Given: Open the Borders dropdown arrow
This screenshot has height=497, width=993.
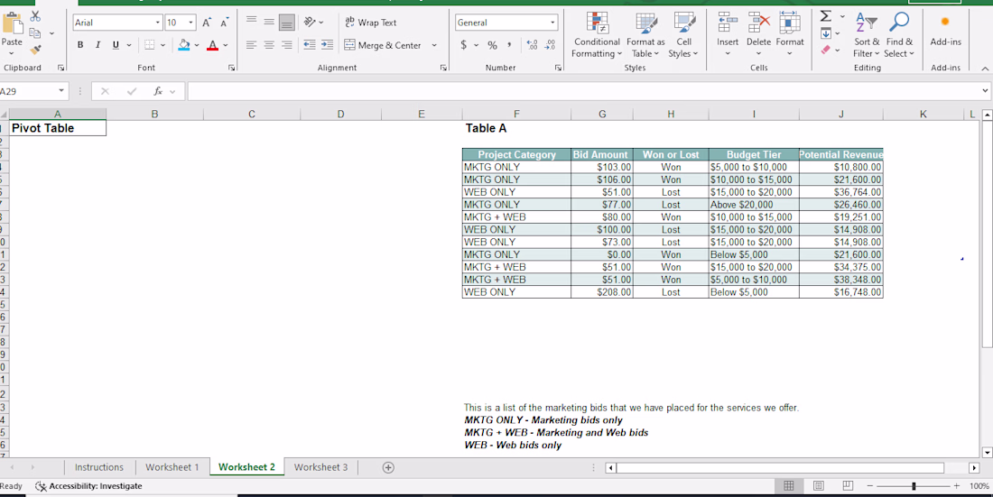Looking at the screenshot, I should click(x=162, y=45).
